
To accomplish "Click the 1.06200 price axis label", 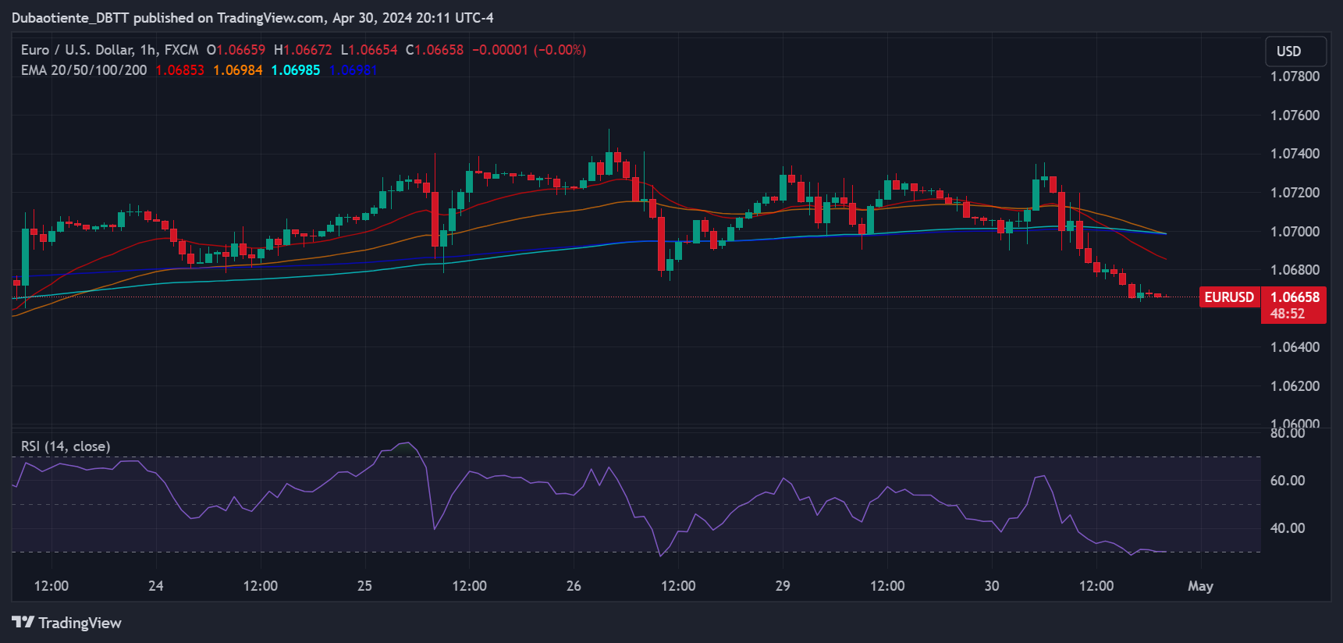I will click(1295, 386).
